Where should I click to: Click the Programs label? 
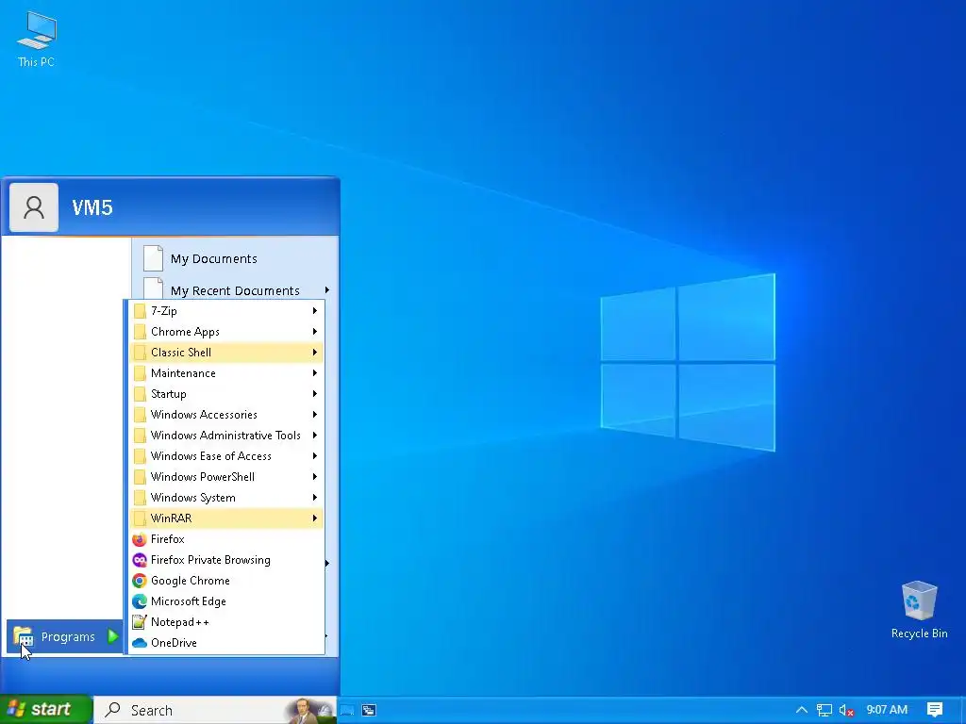(x=68, y=636)
